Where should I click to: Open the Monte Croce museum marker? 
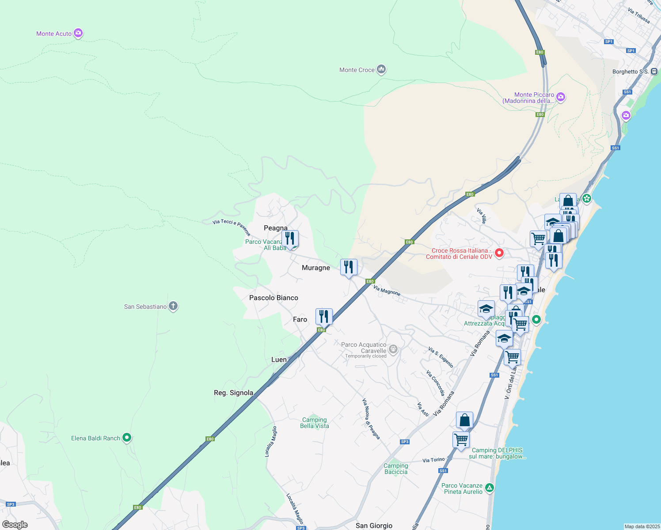click(x=381, y=69)
